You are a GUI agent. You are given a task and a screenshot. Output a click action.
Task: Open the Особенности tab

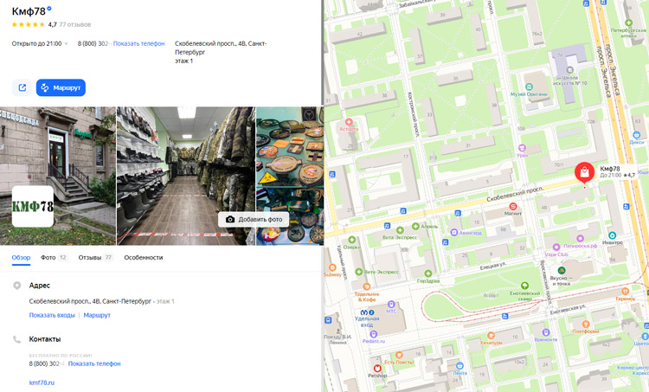coord(143,258)
